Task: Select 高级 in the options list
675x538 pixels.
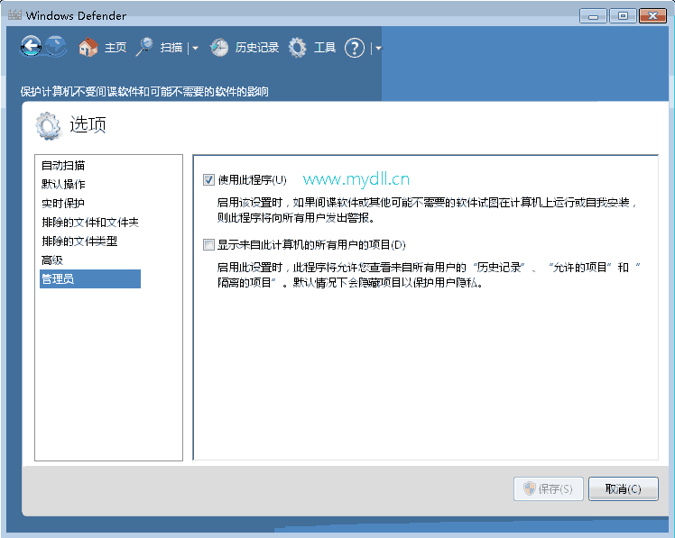Action: 52,260
